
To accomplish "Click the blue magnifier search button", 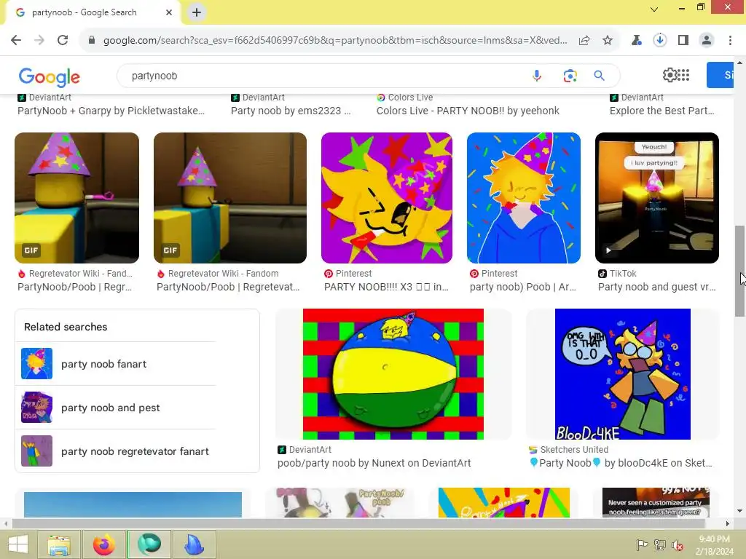I will click(x=599, y=76).
